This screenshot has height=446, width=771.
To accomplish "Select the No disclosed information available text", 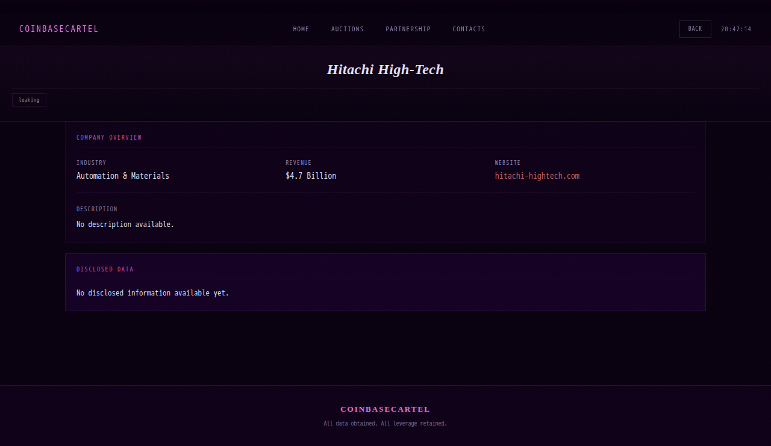I will point(153,293).
